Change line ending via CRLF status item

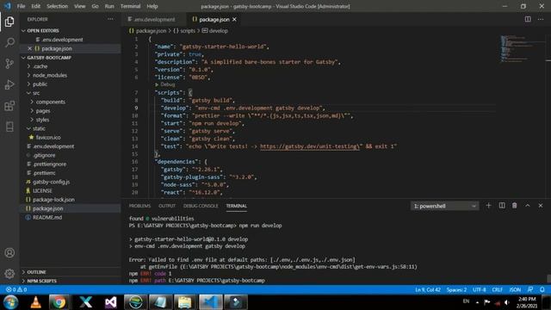tap(498, 289)
